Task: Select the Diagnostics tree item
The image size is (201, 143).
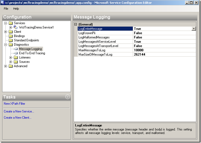Action: 22,45
